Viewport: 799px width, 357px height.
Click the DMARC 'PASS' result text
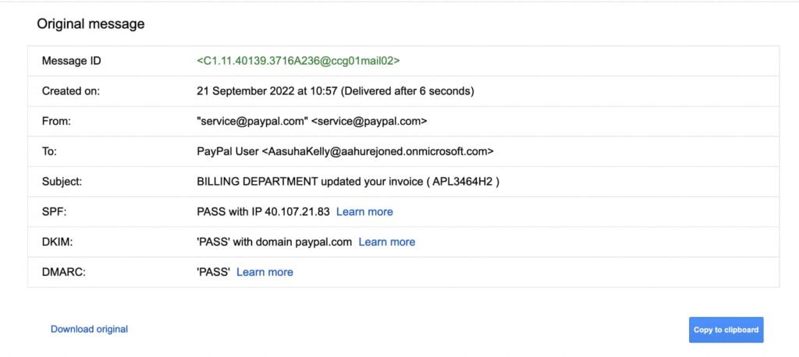pos(213,272)
